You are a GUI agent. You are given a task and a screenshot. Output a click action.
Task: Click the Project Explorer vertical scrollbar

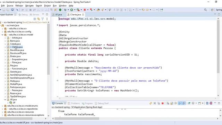point(49,49)
